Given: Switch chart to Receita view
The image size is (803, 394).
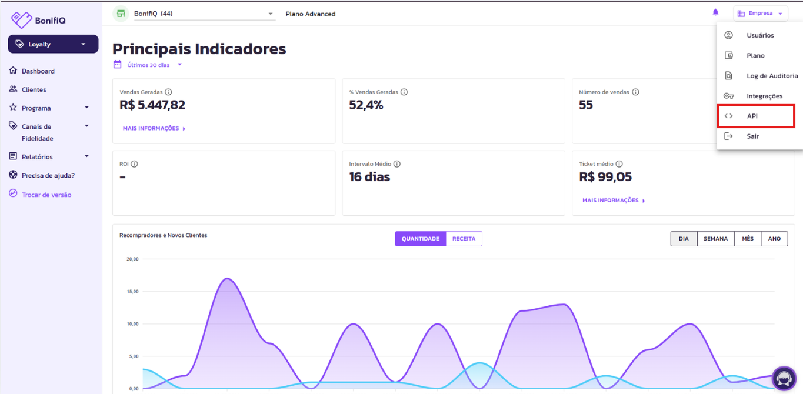Looking at the screenshot, I should (x=464, y=239).
